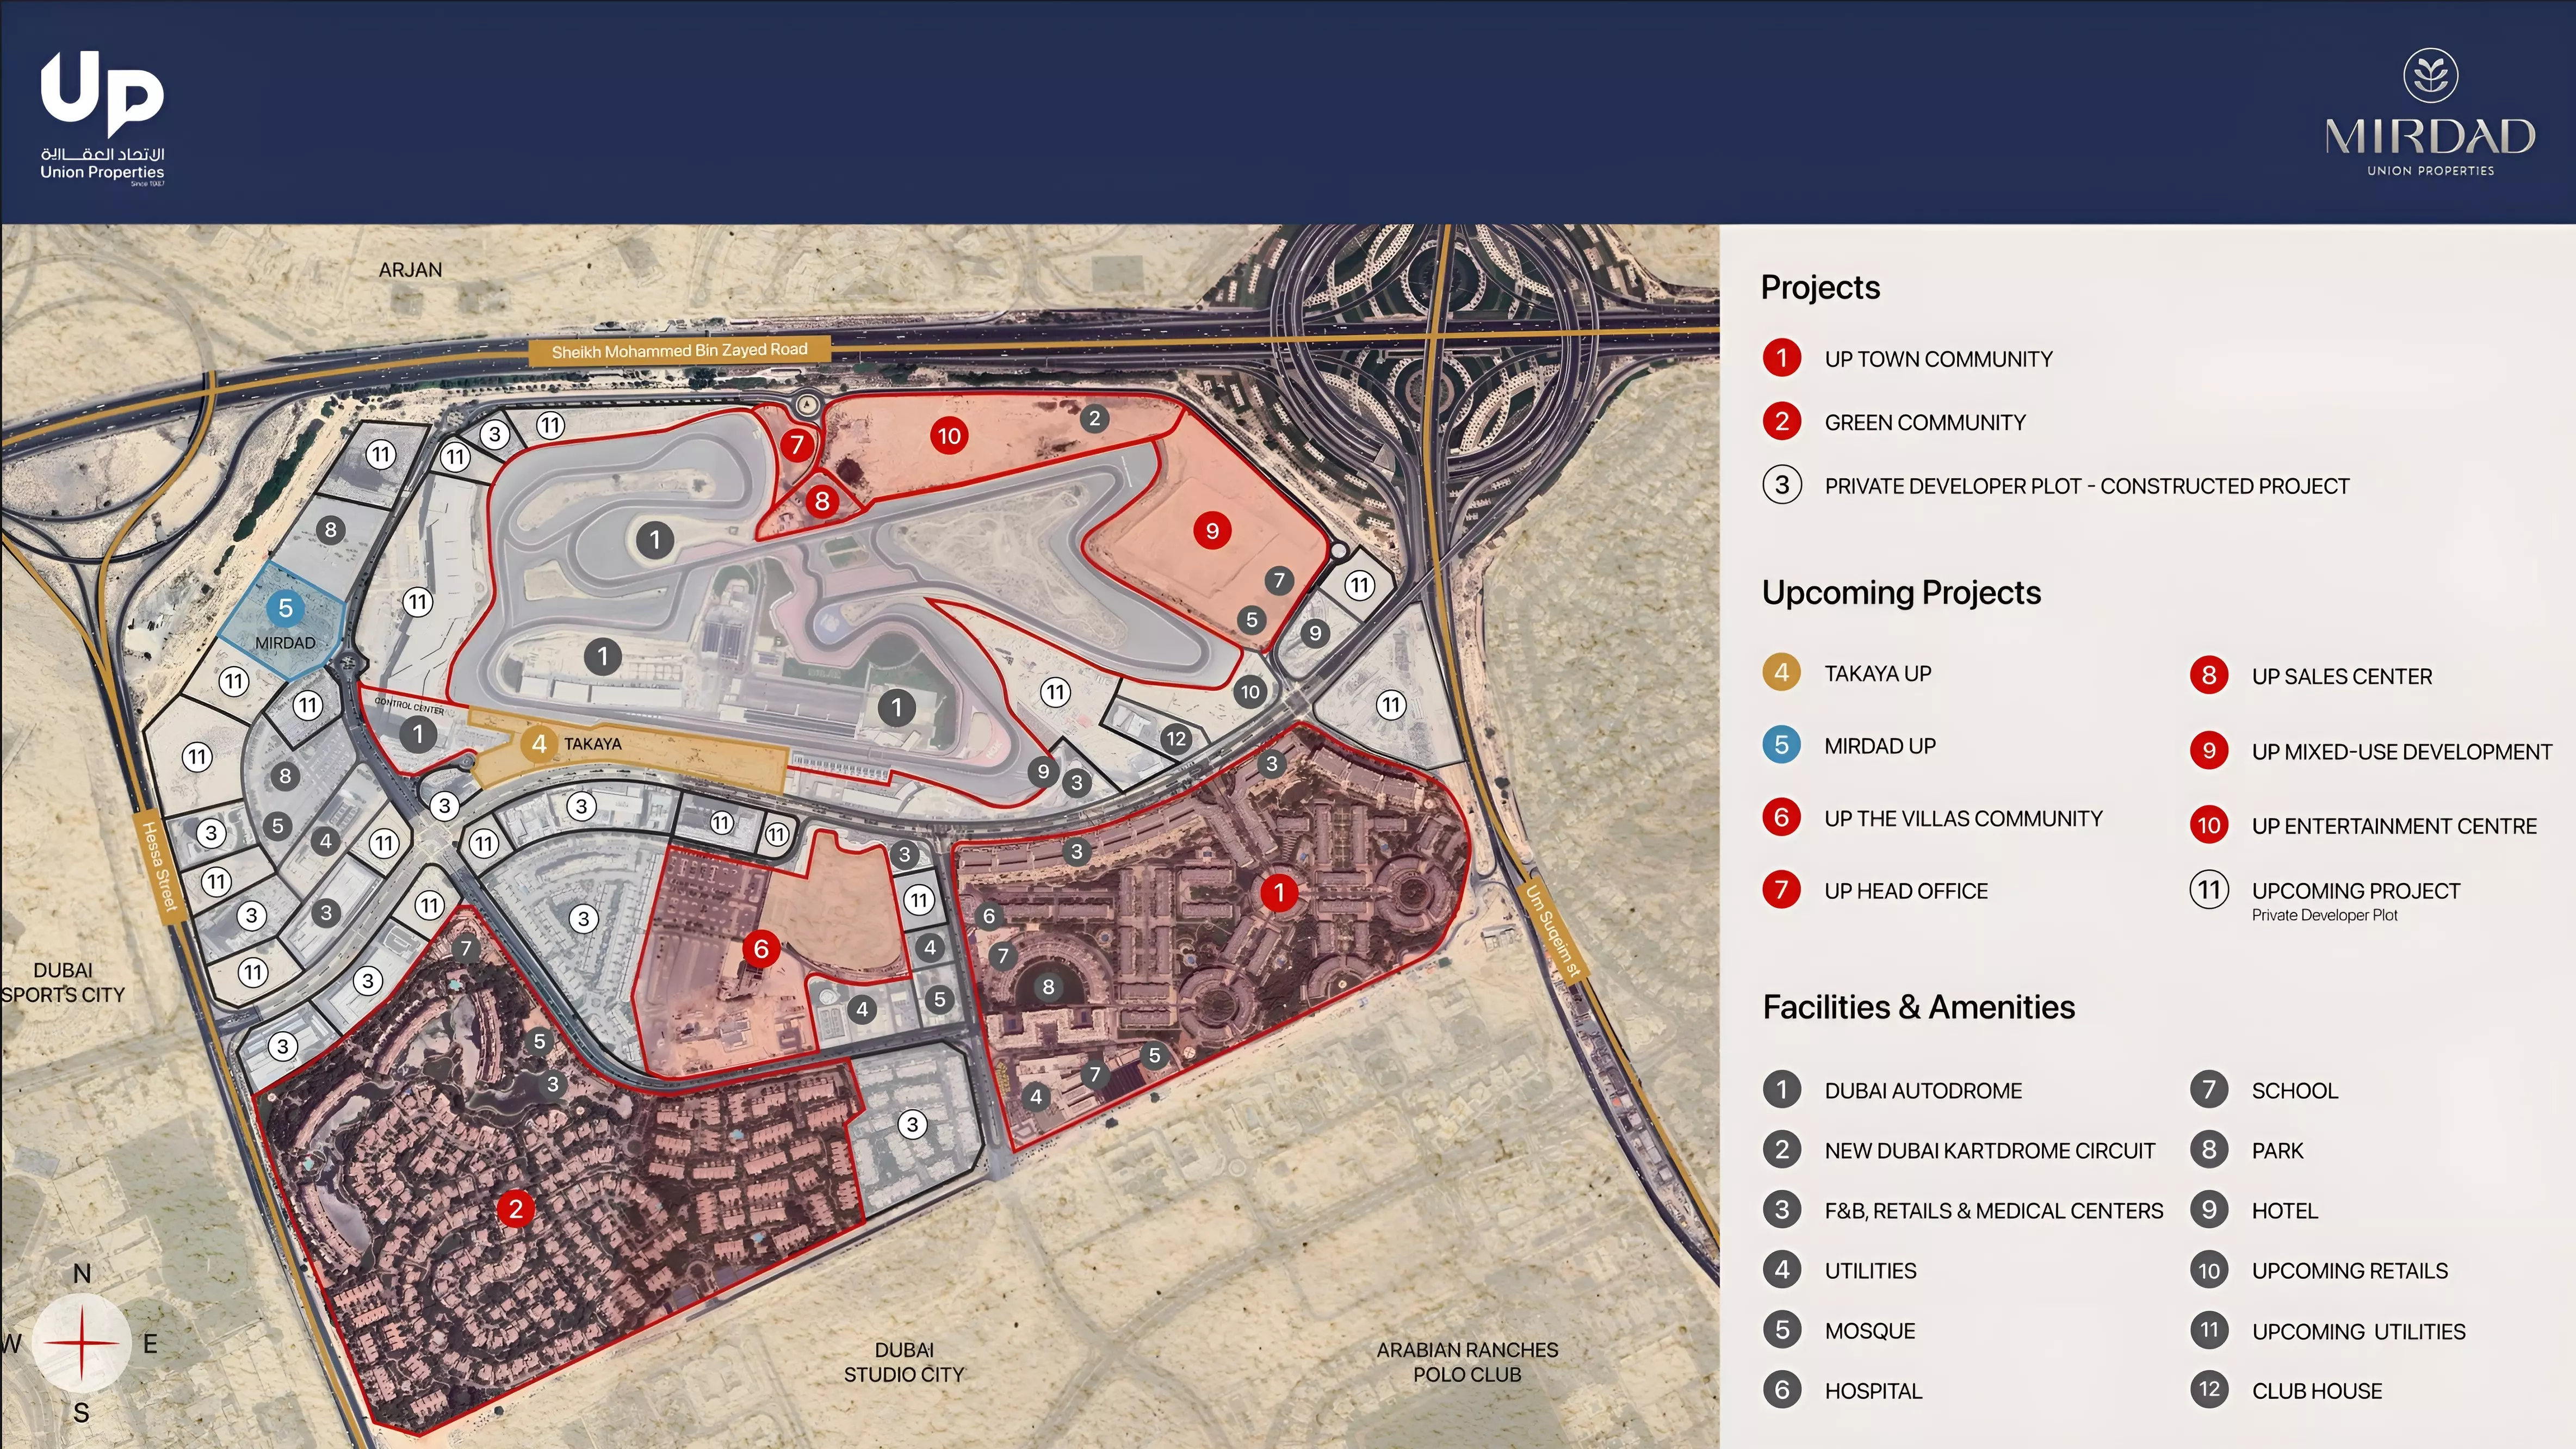Click the Upcoming Projects heading
Image resolution: width=2576 pixels, height=1449 pixels.
coord(1901,593)
